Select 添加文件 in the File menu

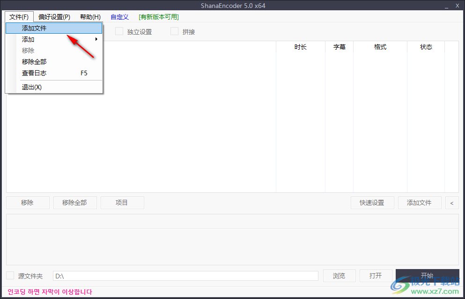click(x=54, y=28)
